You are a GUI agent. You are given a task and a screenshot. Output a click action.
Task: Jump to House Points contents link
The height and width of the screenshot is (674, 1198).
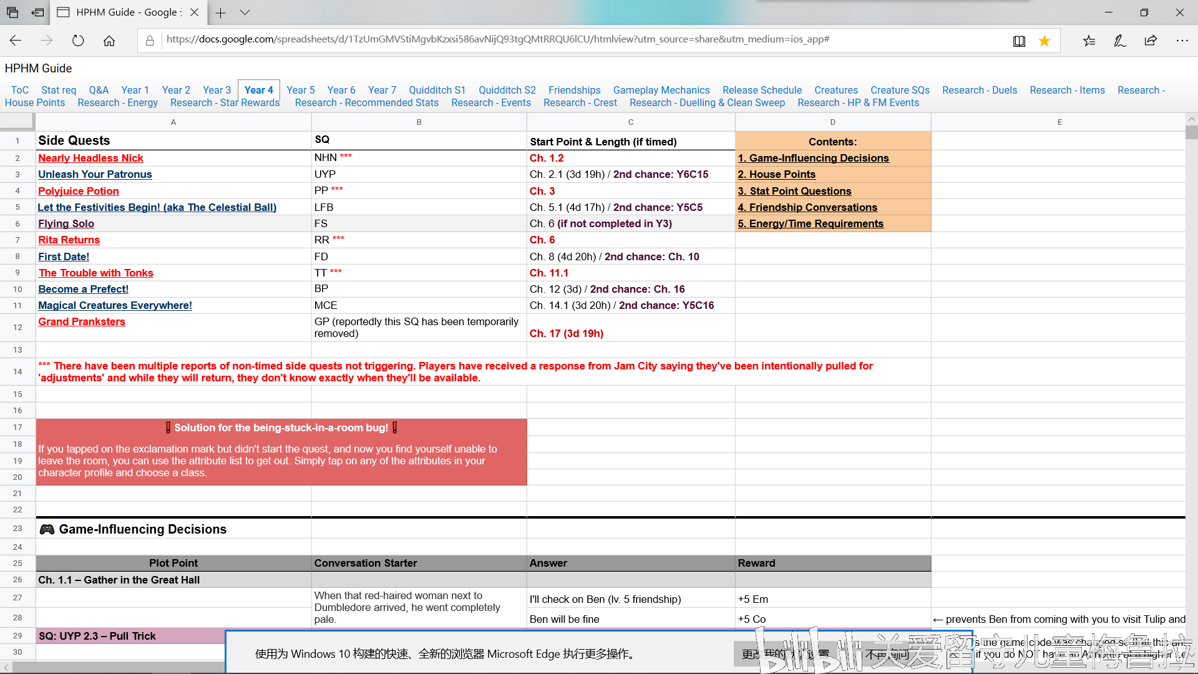pyautogui.click(x=776, y=174)
